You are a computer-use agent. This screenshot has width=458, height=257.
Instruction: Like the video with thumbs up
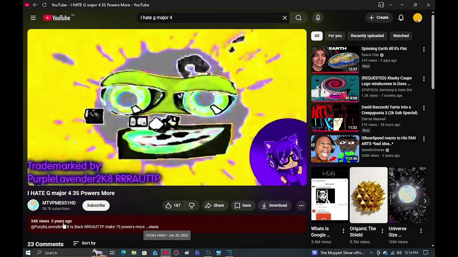click(173, 205)
